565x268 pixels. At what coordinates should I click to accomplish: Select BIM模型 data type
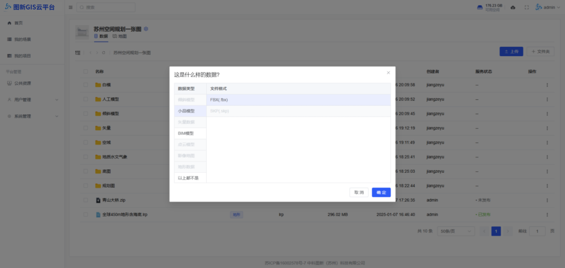(186, 133)
